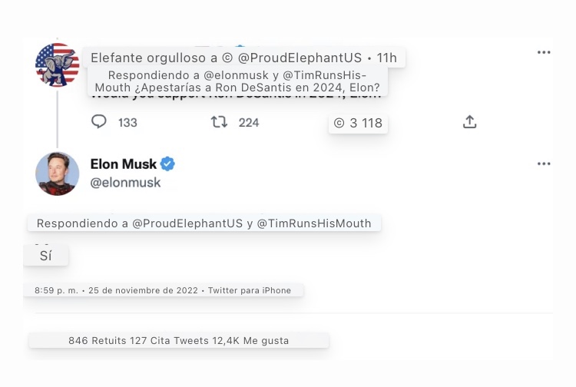Click the reply icon on ProudElephantUS's tweet

(x=99, y=122)
